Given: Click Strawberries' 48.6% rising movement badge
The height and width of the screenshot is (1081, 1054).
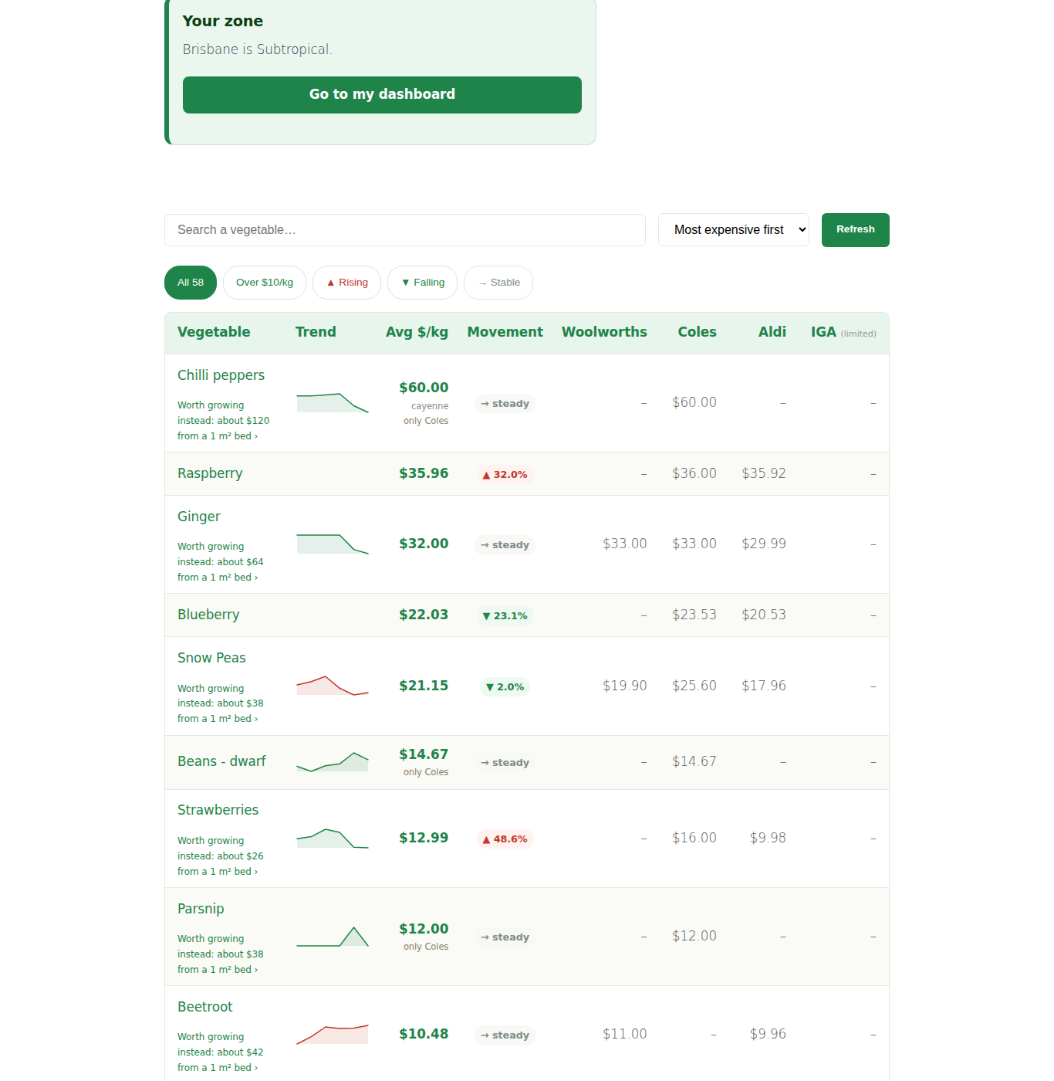Looking at the screenshot, I should pos(505,839).
